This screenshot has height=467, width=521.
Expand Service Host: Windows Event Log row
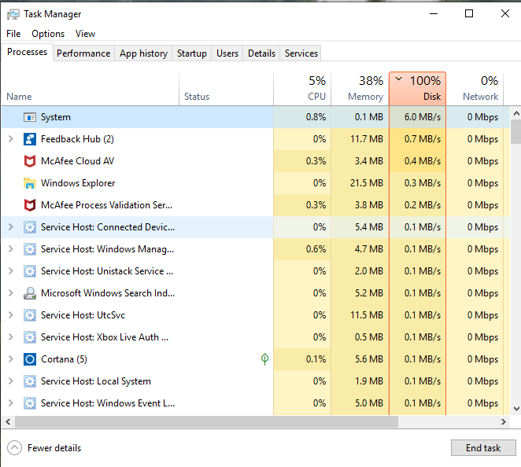pos(11,403)
